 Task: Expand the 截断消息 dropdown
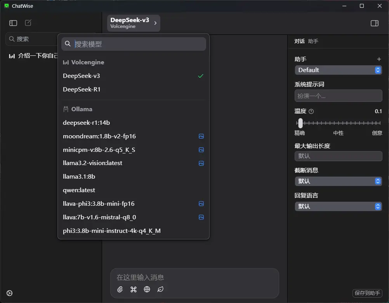point(338,181)
